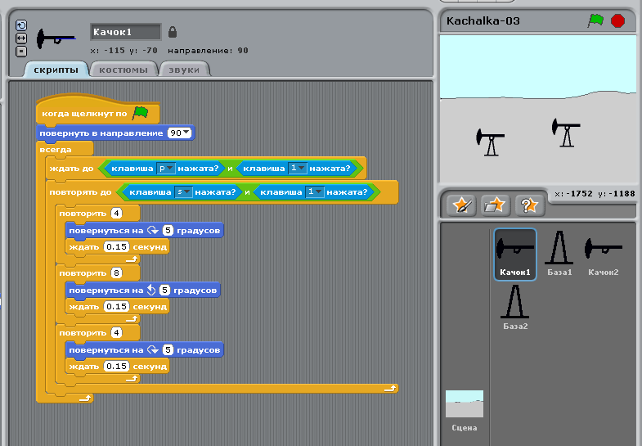Click counterclockwise arrow icon in turn block
The image size is (642, 446).
pyautogui.click(x=151, y=291)
